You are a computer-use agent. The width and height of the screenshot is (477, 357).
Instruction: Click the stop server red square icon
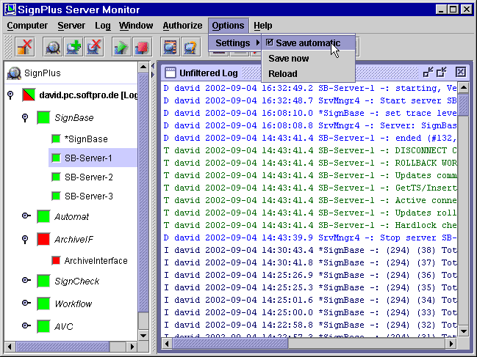[x=141, y=48]
